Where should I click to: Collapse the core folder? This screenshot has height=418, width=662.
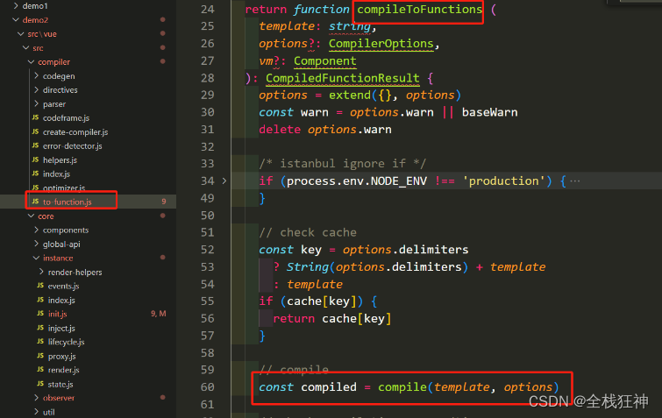(31, 216)
